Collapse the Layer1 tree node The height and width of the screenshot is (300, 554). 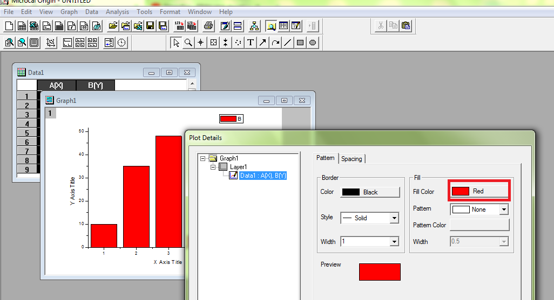[x=213, y=167]
